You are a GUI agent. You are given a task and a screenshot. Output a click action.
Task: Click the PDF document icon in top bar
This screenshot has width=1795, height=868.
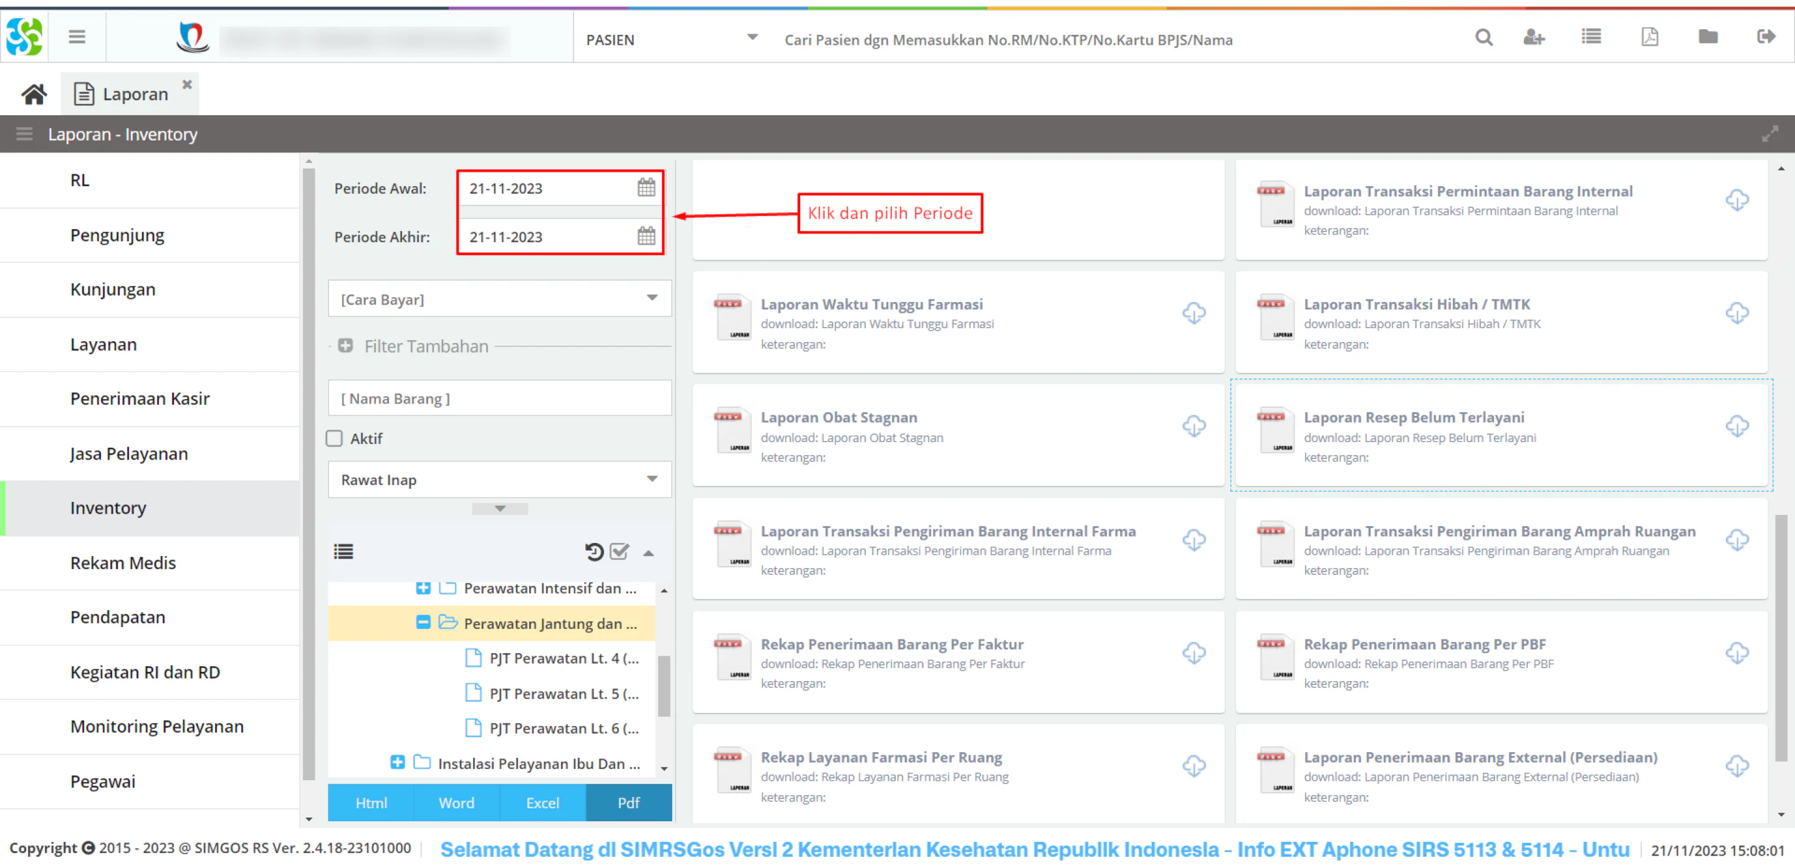click(1649, 37)
